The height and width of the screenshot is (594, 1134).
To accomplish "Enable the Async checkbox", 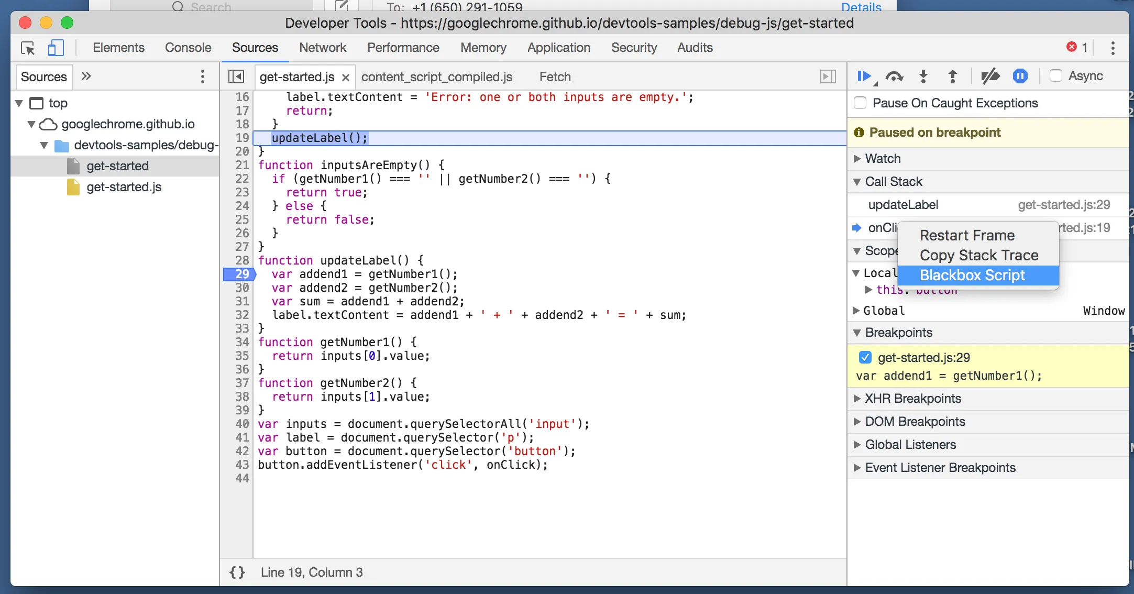I will pyautogui.click(x=1056, y=76).
